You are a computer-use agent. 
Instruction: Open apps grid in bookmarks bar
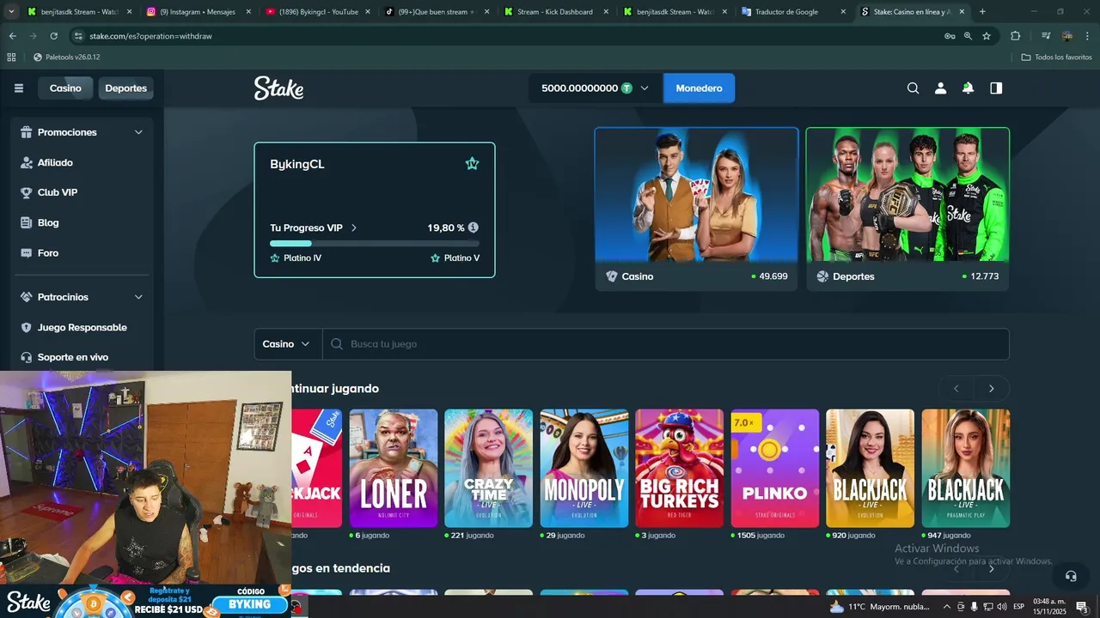pos(11,57)
